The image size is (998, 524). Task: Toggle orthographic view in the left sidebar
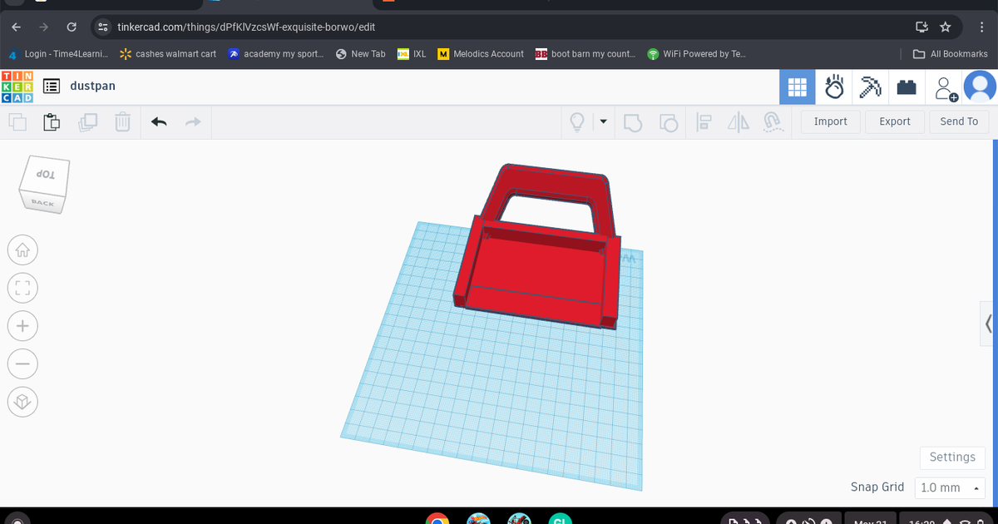click(x=22, y=402)
